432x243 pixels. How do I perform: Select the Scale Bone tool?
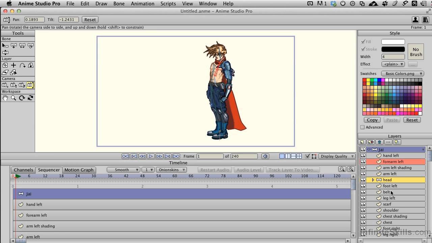22,45
